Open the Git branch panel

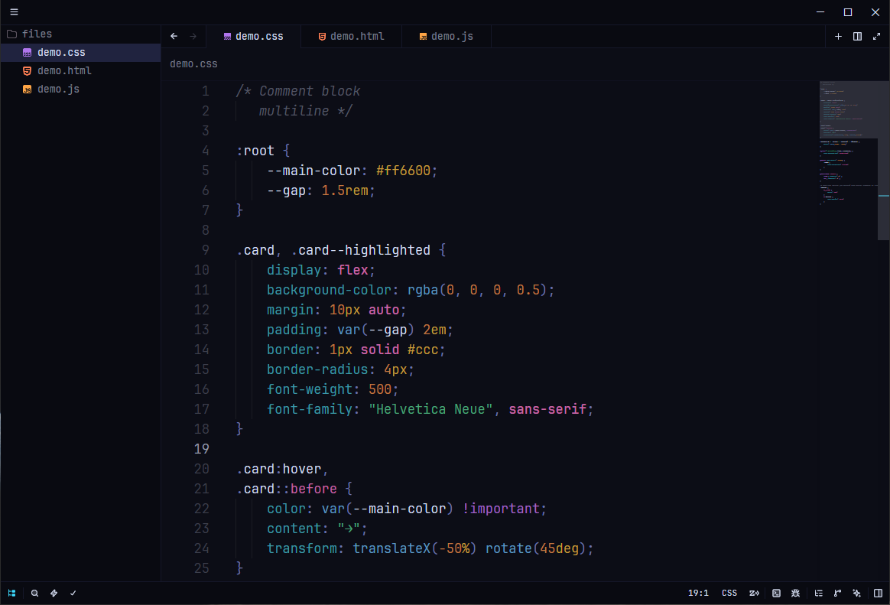pos(838,593)
